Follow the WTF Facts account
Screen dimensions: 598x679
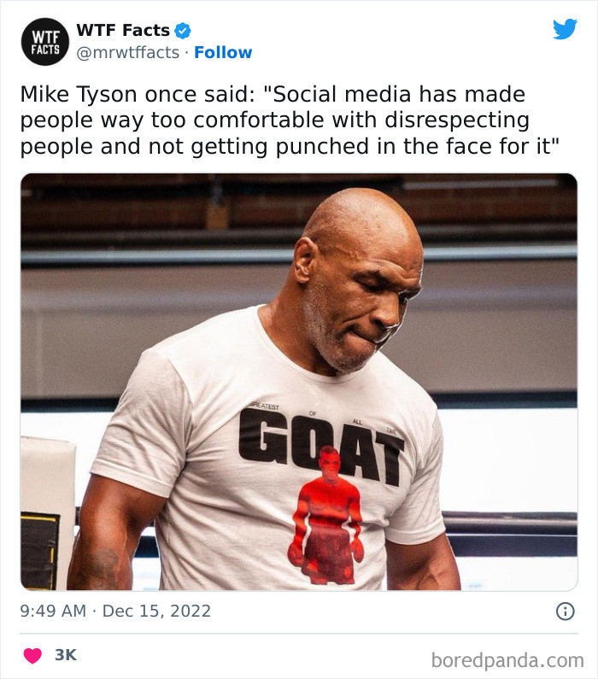click(x=223, y=53)
